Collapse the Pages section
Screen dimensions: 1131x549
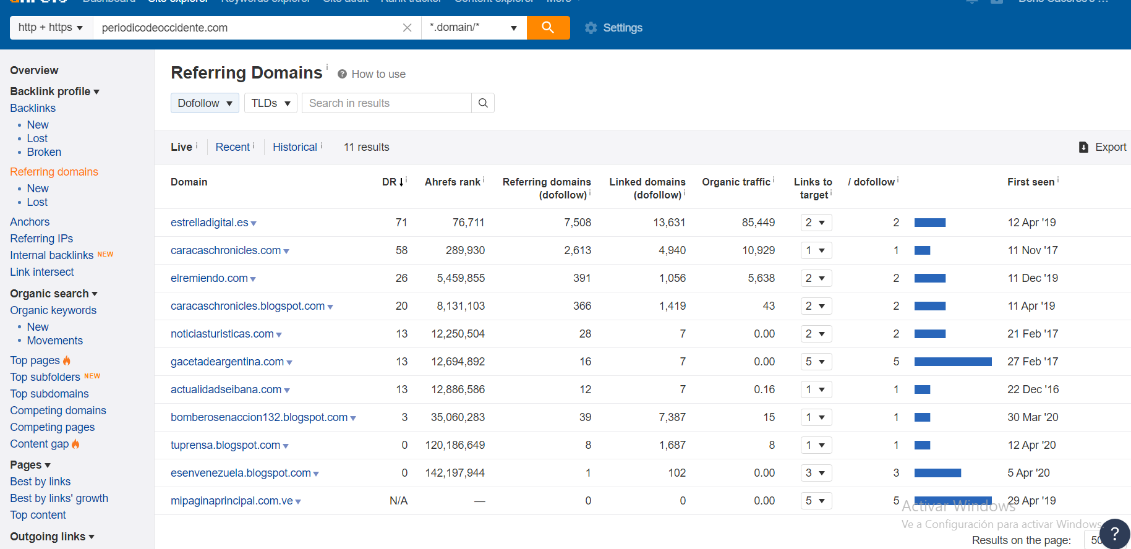(30, 465)
